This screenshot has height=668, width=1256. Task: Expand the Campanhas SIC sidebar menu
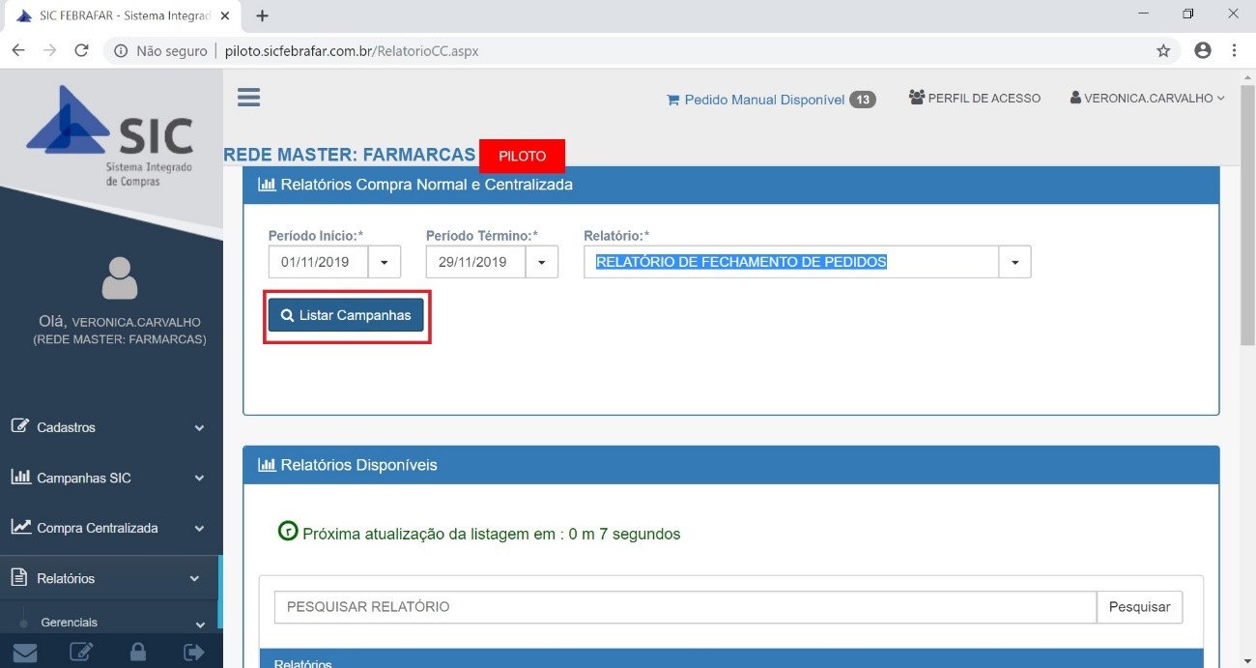pos(106,478)
